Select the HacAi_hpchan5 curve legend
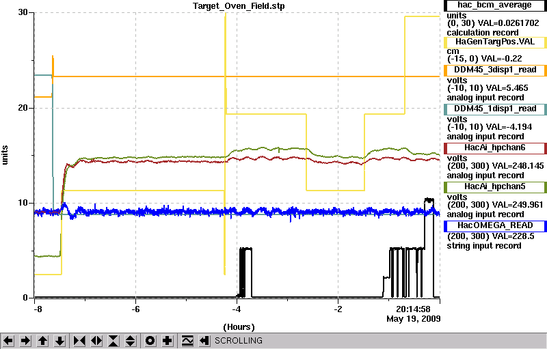Screen dimensions: 547x349 coord(494,186)
